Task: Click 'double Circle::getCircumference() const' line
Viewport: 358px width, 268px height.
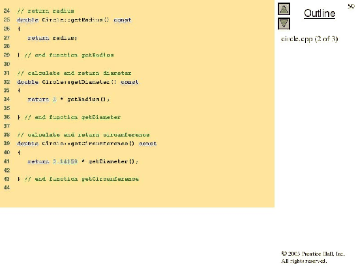Action: [x=87, y=144]
